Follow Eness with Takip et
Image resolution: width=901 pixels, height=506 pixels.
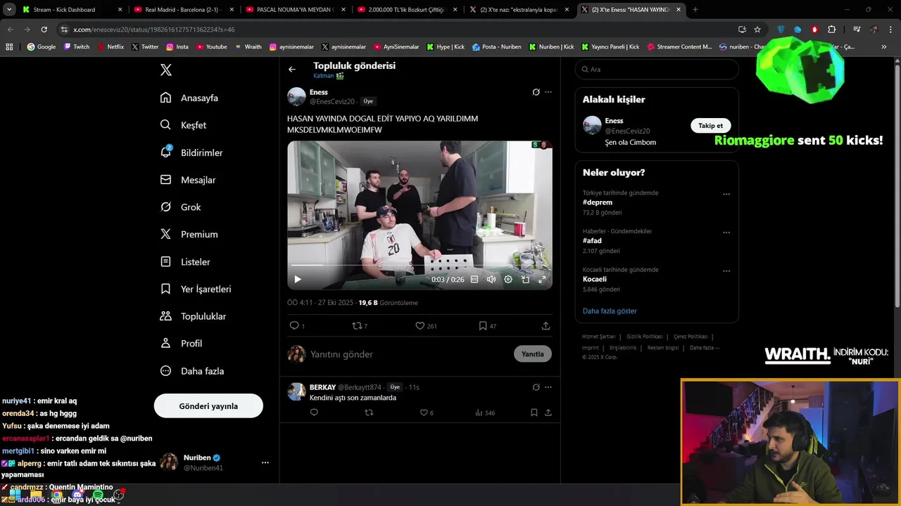[x=710, y=126]
